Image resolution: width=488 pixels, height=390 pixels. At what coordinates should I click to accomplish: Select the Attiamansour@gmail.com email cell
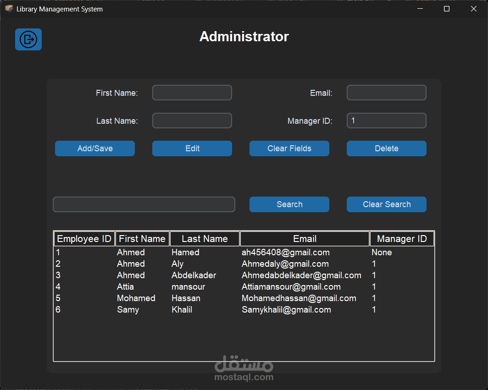[291, 287]
